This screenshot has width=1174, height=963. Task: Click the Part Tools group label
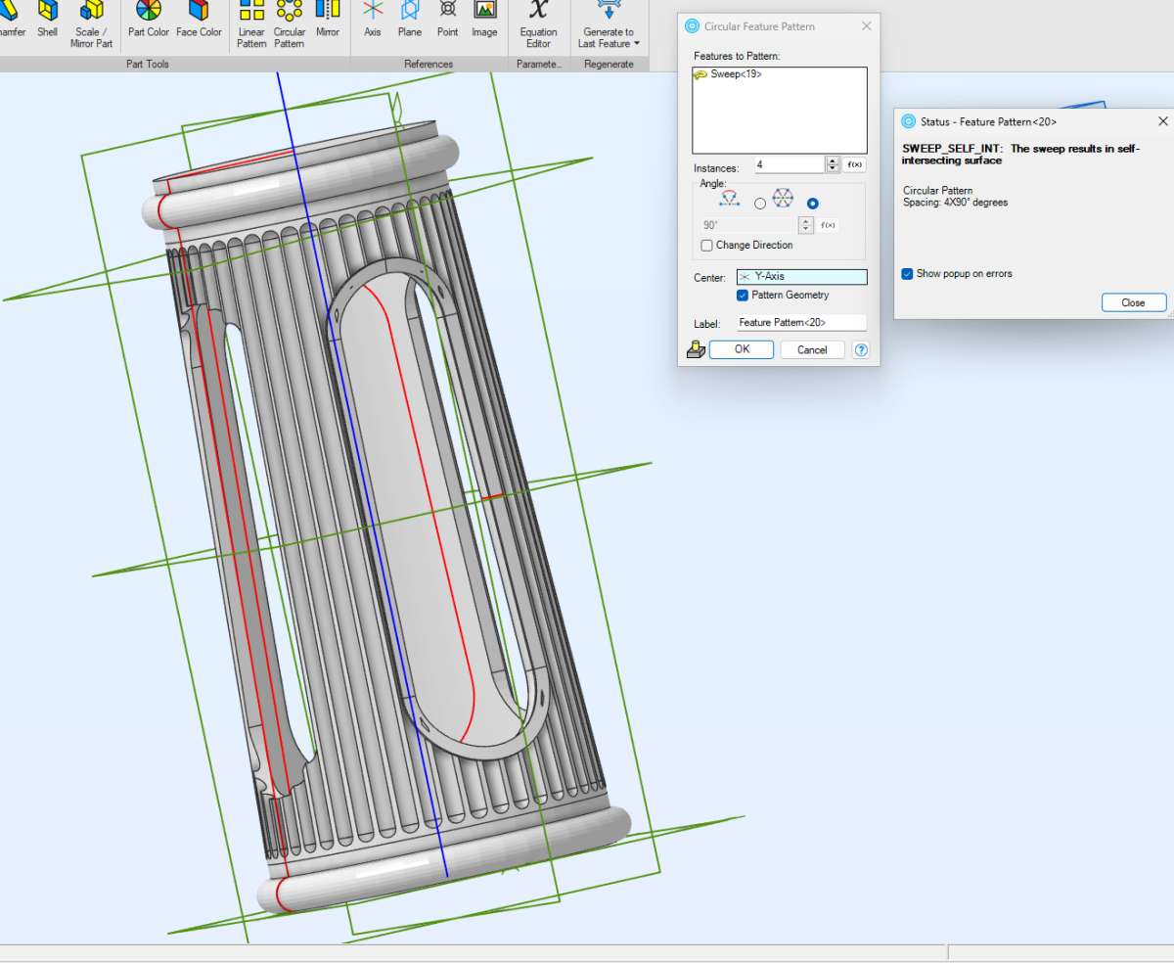tap(148, 65)
